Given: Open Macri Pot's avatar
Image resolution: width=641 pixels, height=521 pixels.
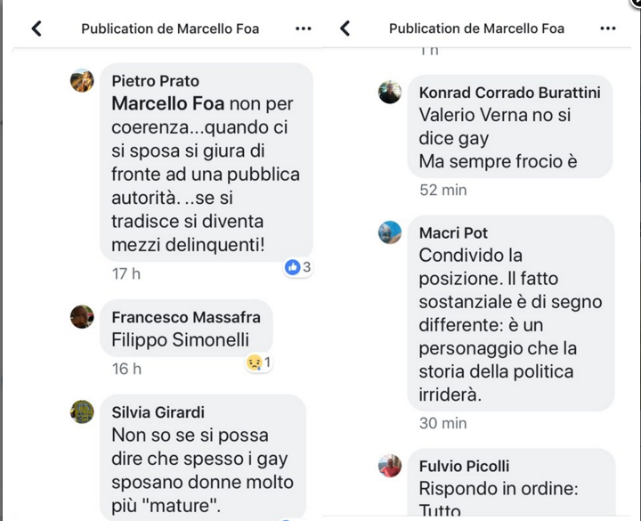Looking at the screenshot, I should 390,232.
